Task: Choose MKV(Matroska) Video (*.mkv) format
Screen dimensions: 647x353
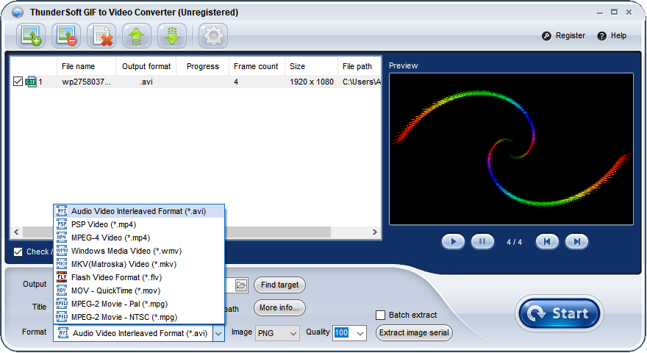Action: (x=139, y=264)
